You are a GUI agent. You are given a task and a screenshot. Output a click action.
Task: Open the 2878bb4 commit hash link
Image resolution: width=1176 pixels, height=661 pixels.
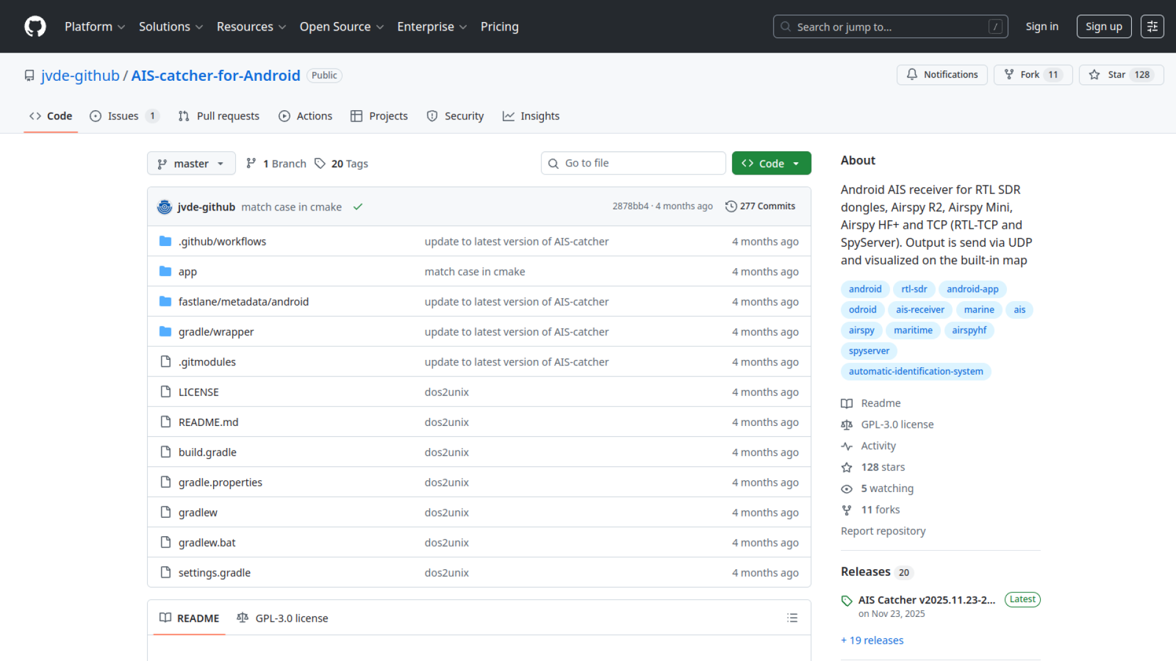click(x=630, y=206)
